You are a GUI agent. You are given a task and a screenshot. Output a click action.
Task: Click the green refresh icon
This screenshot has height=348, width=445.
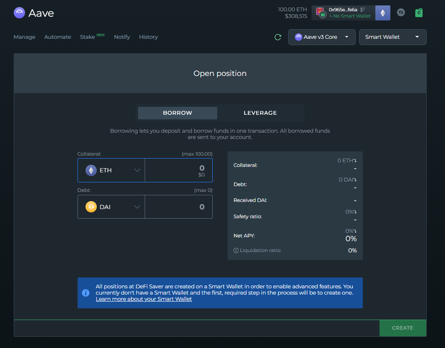[278, 37]
